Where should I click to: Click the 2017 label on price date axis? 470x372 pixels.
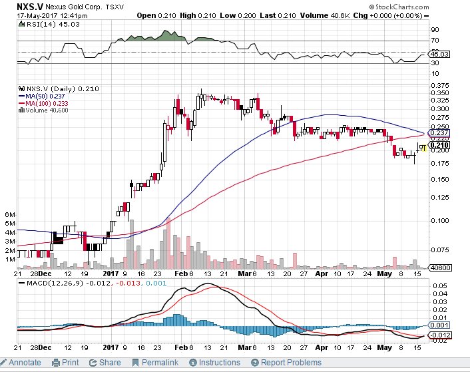pos(111,274)
